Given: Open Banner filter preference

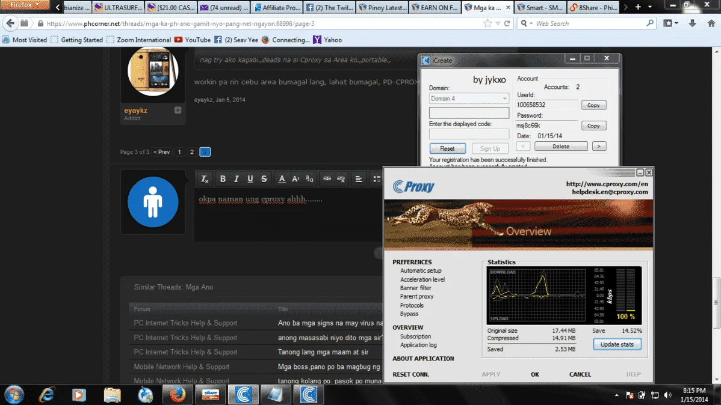Looking at the screenshot, I should tap(415, 288).
